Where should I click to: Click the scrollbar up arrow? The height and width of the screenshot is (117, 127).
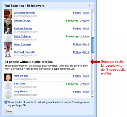[x=93, y=94]
